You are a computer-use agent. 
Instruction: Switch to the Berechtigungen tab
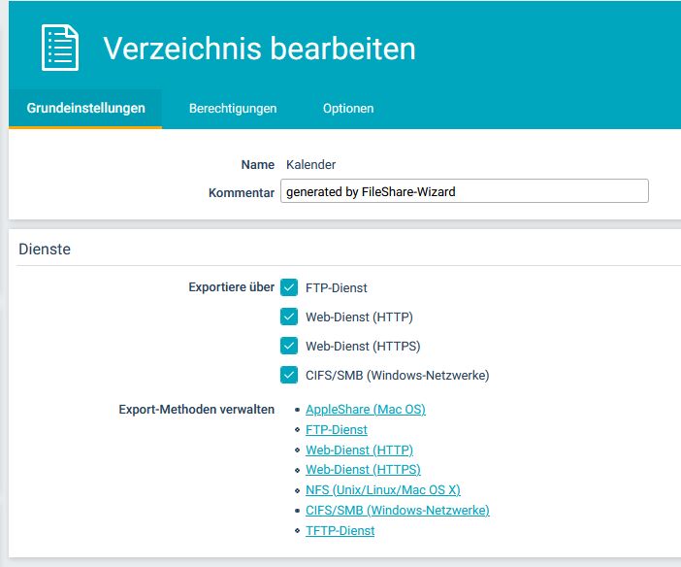[x=233, y=109]
